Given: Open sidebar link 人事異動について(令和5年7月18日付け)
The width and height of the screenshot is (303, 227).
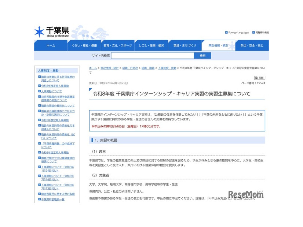Looking at the screenshot, I should pyautogui.click(x=57, y=178).
